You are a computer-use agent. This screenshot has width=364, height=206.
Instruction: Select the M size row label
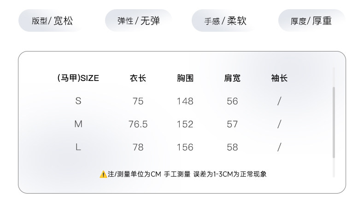(78, 124)
